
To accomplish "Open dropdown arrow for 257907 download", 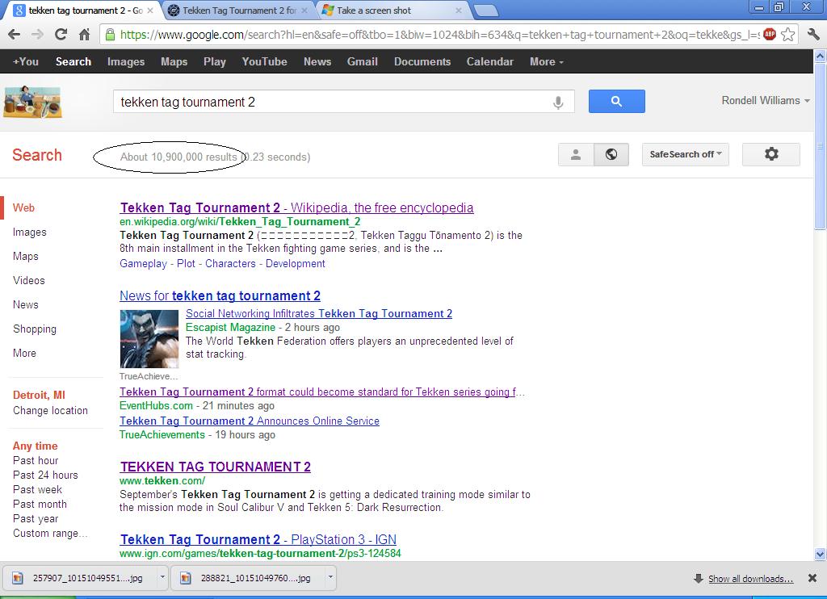I will [x=162, y=578].
